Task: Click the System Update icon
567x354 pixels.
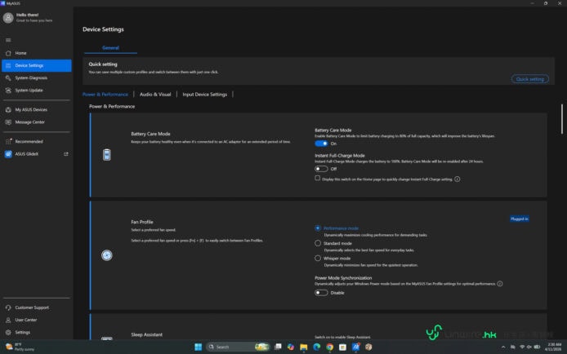Action: pos(8,91)
